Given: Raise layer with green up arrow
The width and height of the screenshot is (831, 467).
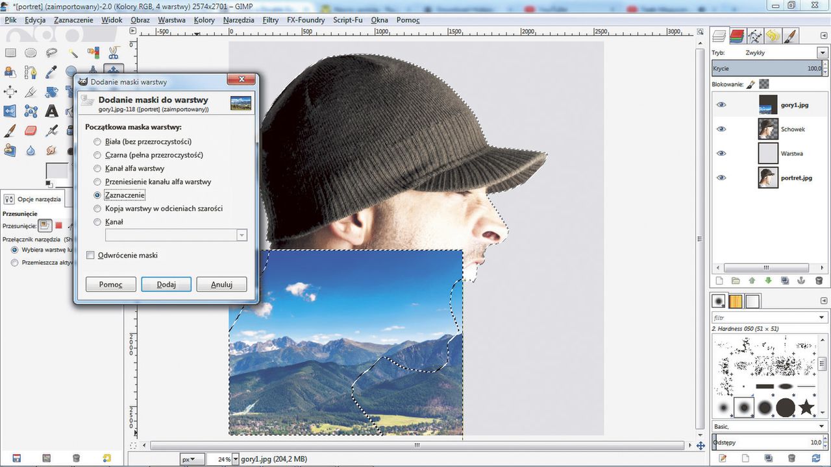Looking at the screenshot, I should (752, 281).
